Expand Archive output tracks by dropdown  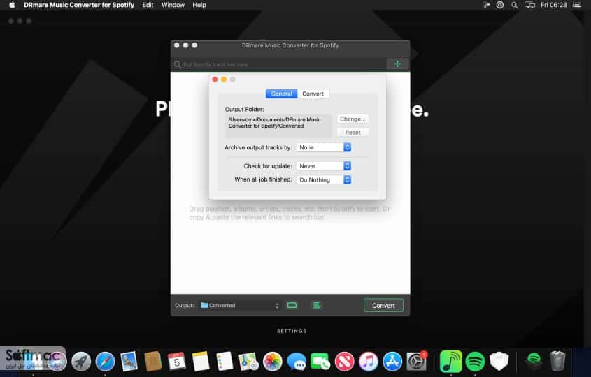click(x=324, y=147)
